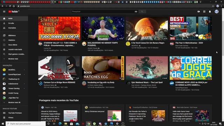
Task: Open Histórico in the sidebar
Action: pos(14,40)
